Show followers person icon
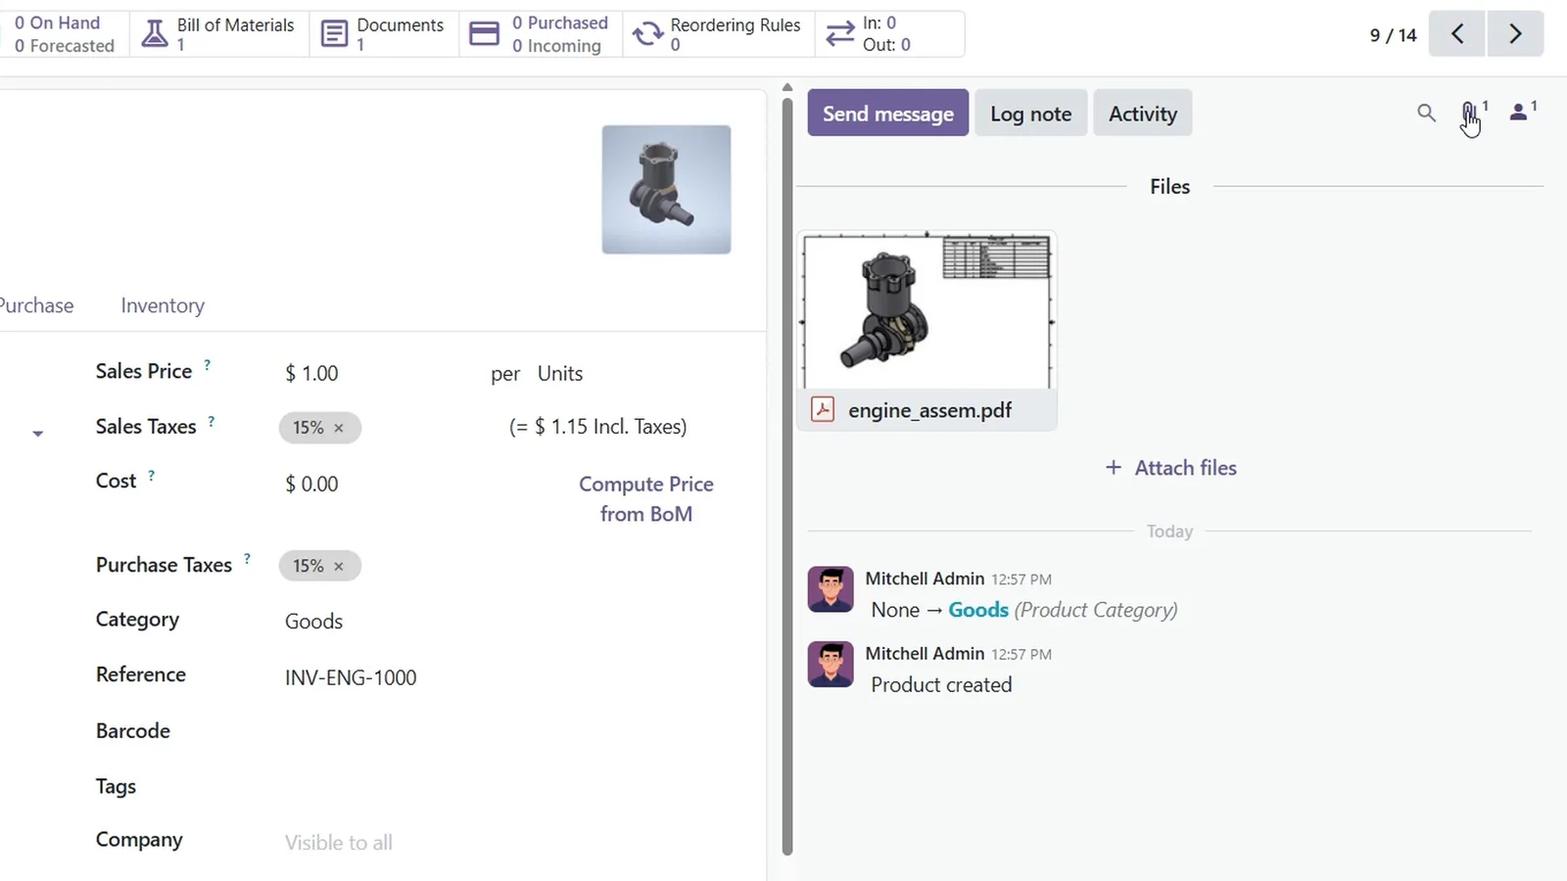The width and height of the screenshot is (1567, 881). click(x=1520, y=112)
